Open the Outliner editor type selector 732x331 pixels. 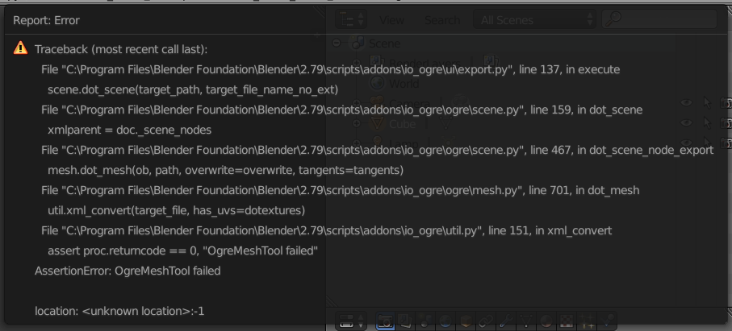coord(351,19)
